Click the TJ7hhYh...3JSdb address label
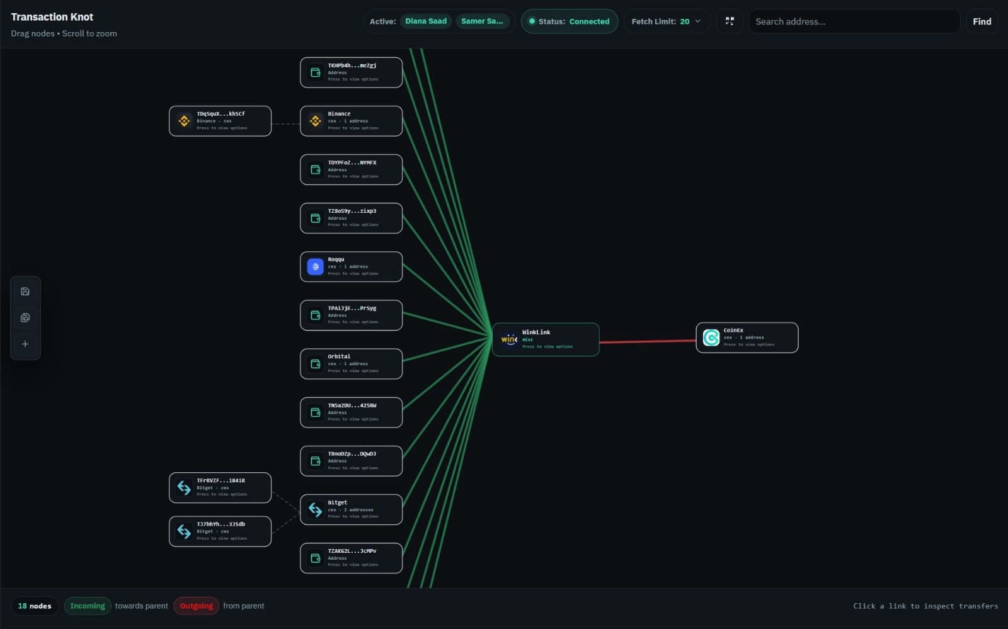The image size is (1008, 629). (x=220, y=524)
